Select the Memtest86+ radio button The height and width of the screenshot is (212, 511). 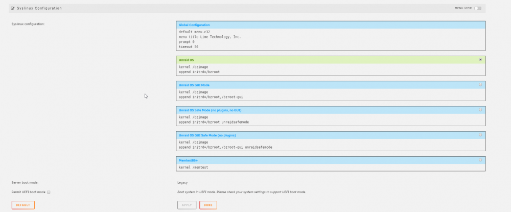(480, 160)
